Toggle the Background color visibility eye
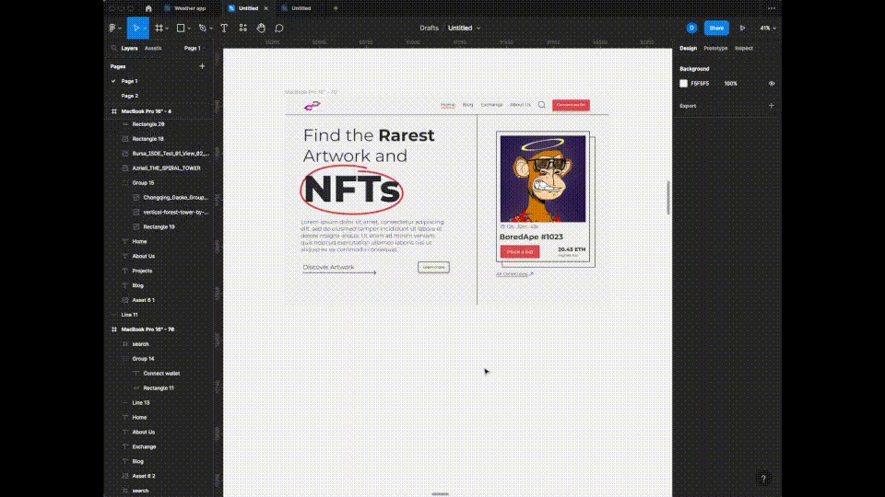 point(772,84)
